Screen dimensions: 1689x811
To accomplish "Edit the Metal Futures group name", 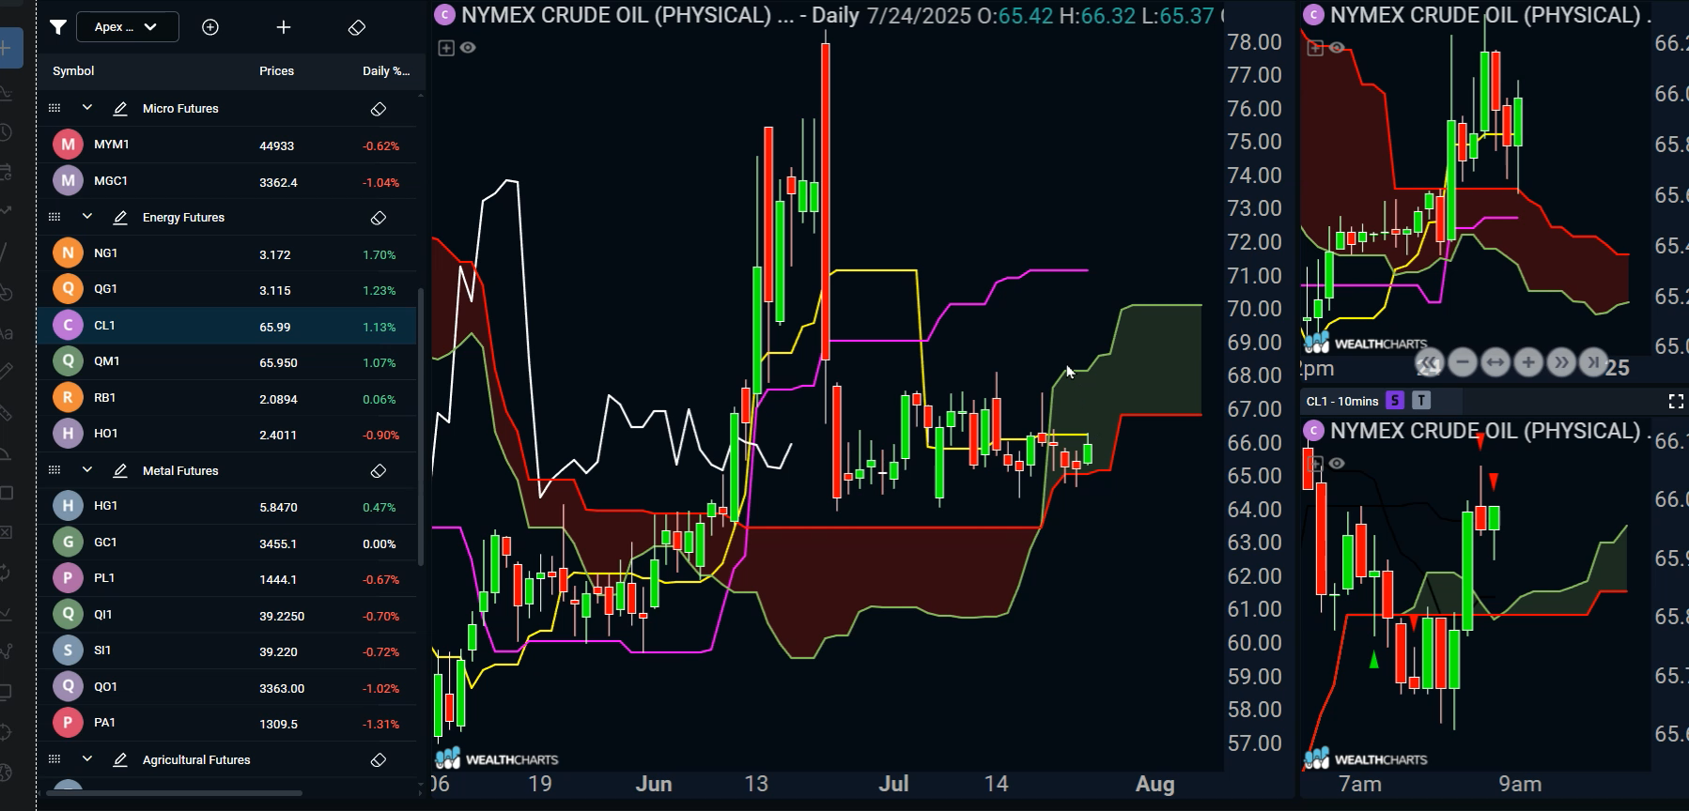I will pyautogui.click(x=120, y=471).
